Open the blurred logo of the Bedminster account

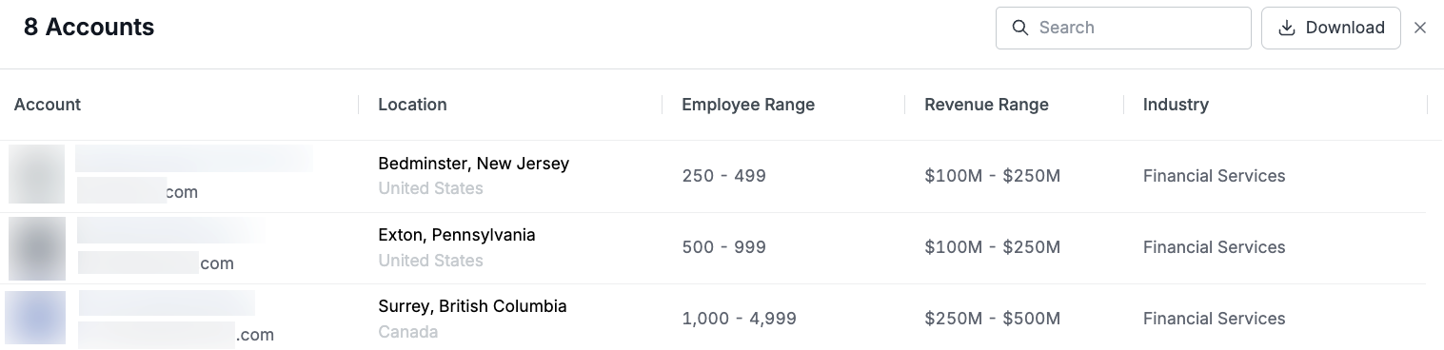pos(36,174)
